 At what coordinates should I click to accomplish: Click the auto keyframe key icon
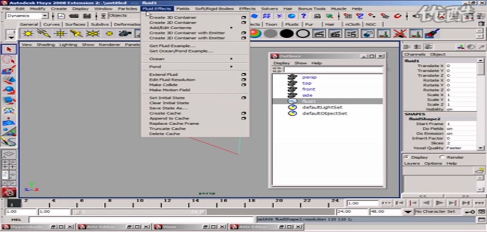[x=470, y=212]
